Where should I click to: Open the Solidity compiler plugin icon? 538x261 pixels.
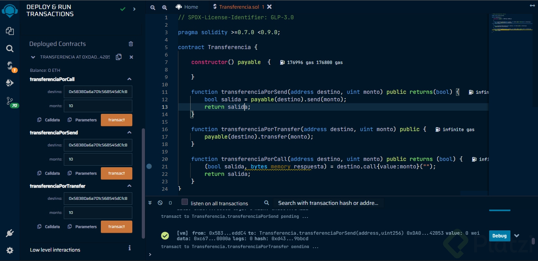pos(10,66)
